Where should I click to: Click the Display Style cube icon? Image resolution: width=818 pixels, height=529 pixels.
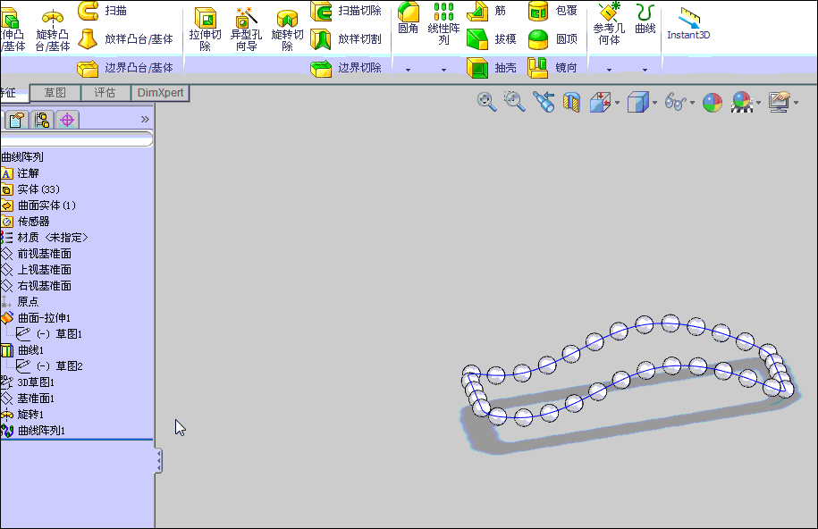point(637,102)
